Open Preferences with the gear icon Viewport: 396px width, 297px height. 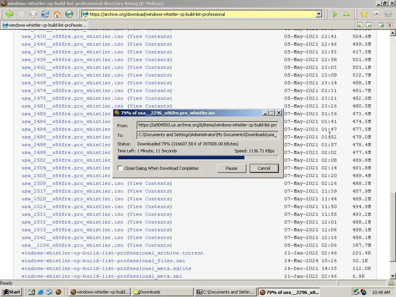click(388, 14)
